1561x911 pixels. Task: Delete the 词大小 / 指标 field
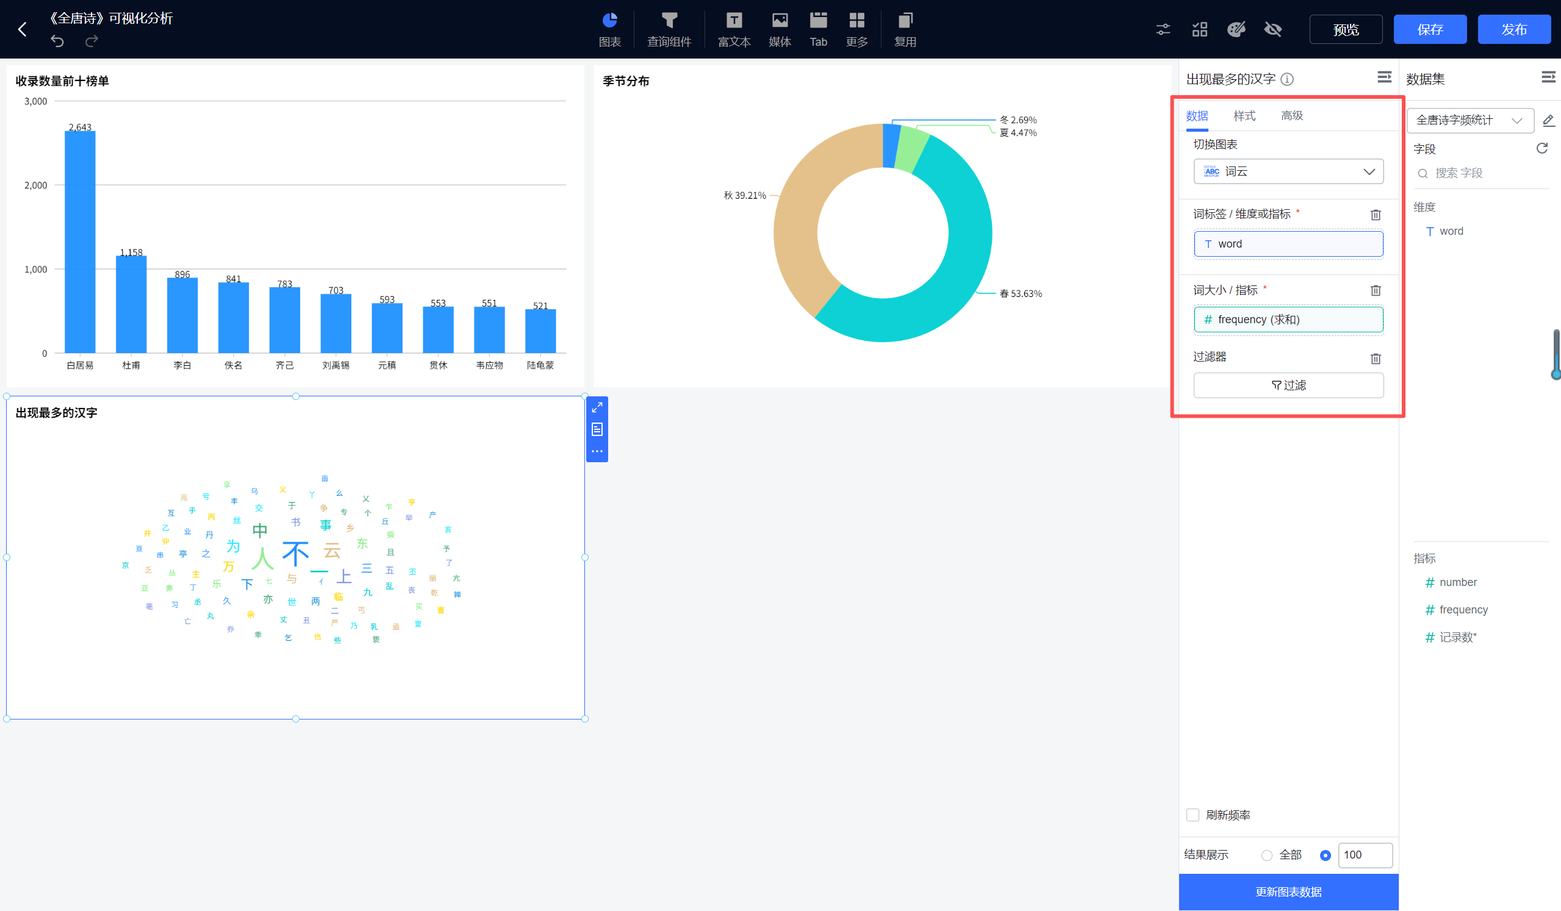1375,290
